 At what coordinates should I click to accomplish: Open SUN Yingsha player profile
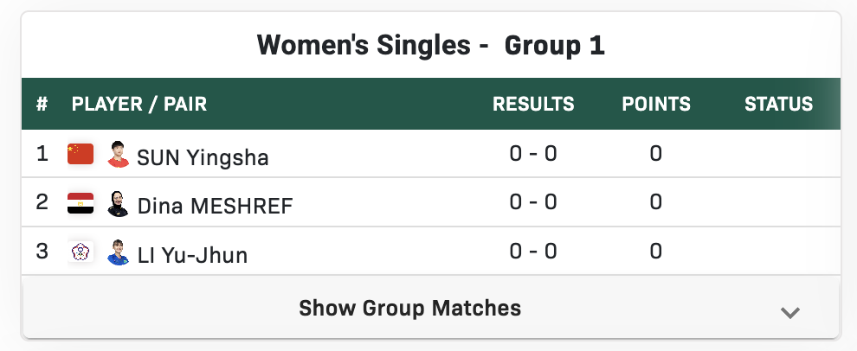click(x=203, y=157)
